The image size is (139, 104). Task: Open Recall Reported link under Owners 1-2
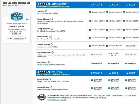96,54
